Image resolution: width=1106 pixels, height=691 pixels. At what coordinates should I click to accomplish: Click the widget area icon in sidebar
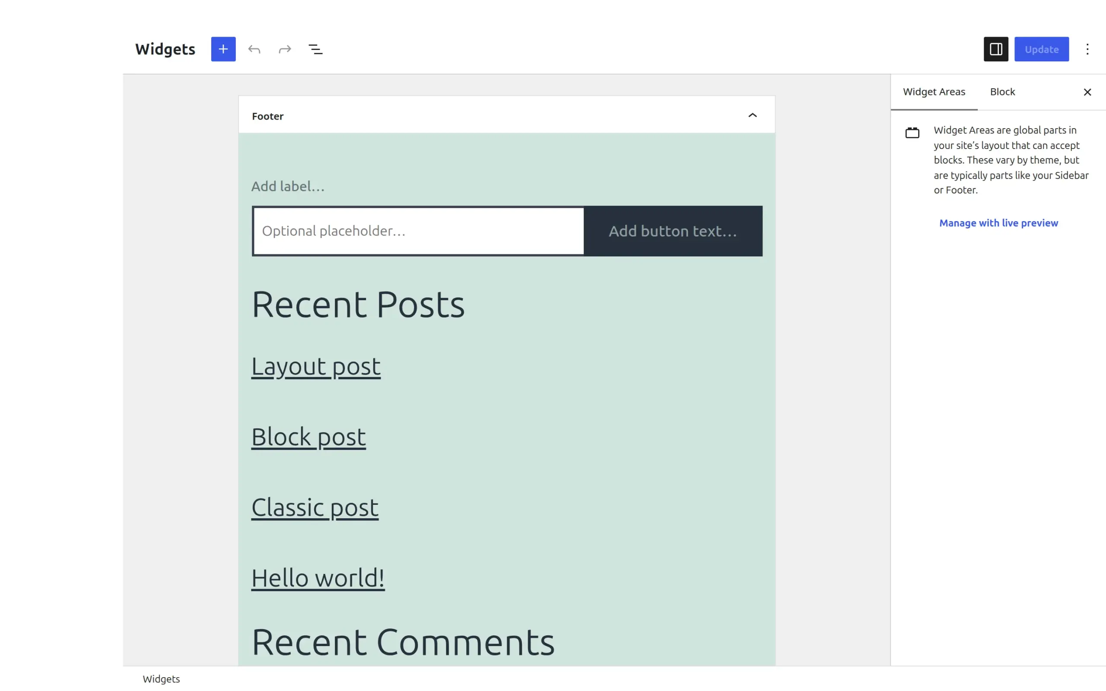click(x=912, y=133)
